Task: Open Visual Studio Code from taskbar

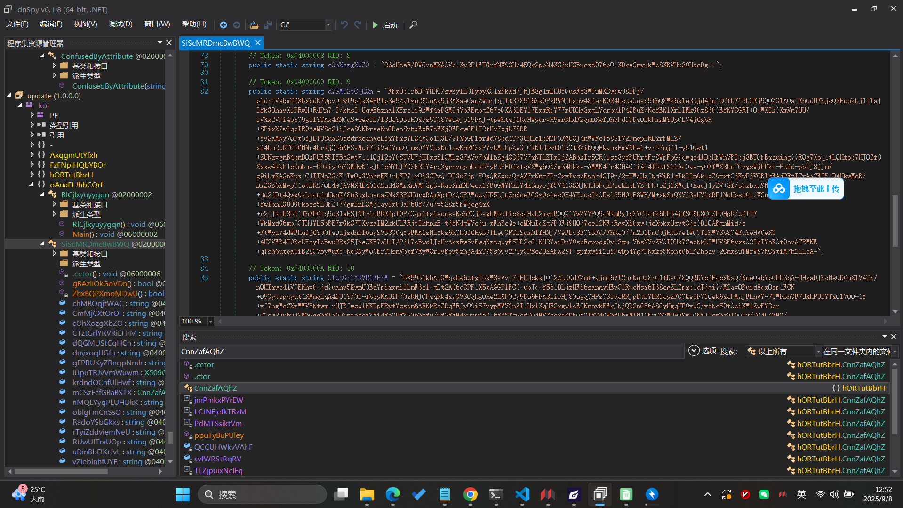Action: (x=522, y=494)
